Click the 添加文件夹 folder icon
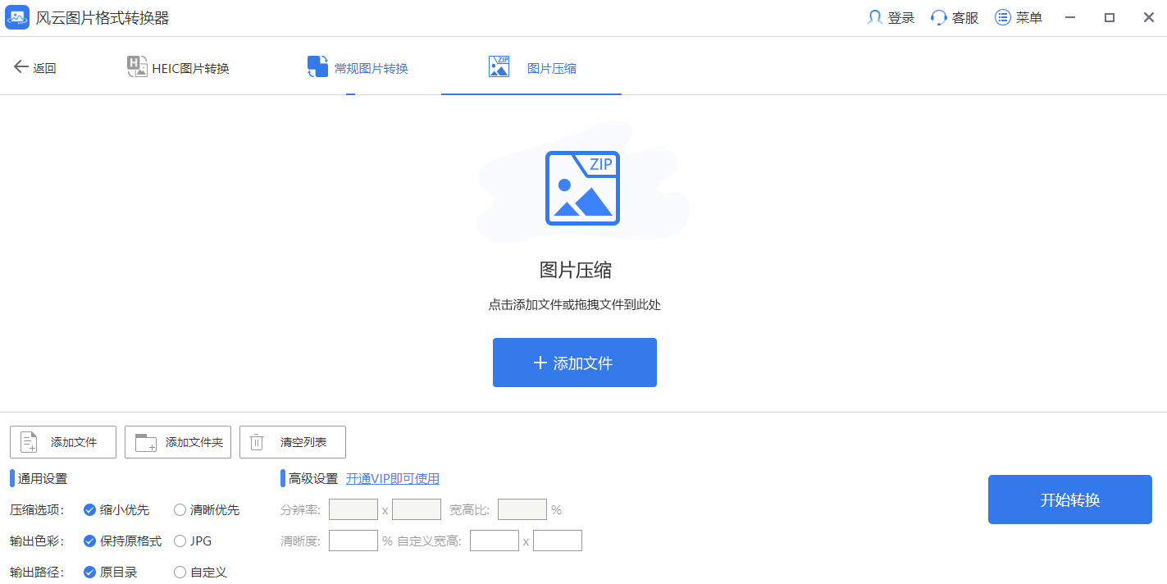Image resolution: width=1167 pixels, height=584 pixels. (145, 442)
